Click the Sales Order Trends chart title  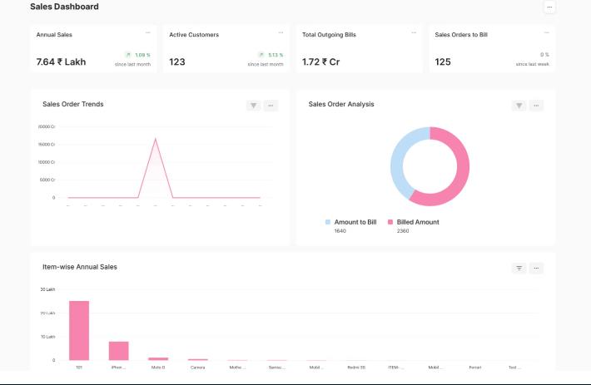pyautogui.click(x=73, y=104)
